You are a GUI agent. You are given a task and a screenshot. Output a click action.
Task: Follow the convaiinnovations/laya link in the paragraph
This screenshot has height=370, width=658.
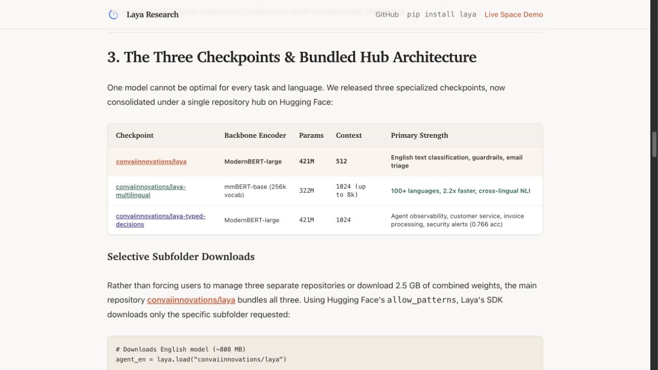pyautogui.click(x=191, y=300)
